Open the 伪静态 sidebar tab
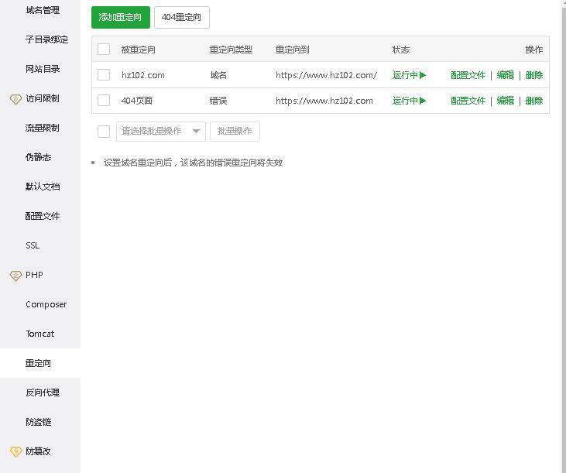This screenshot has width=566, height=473. (40, 157)
